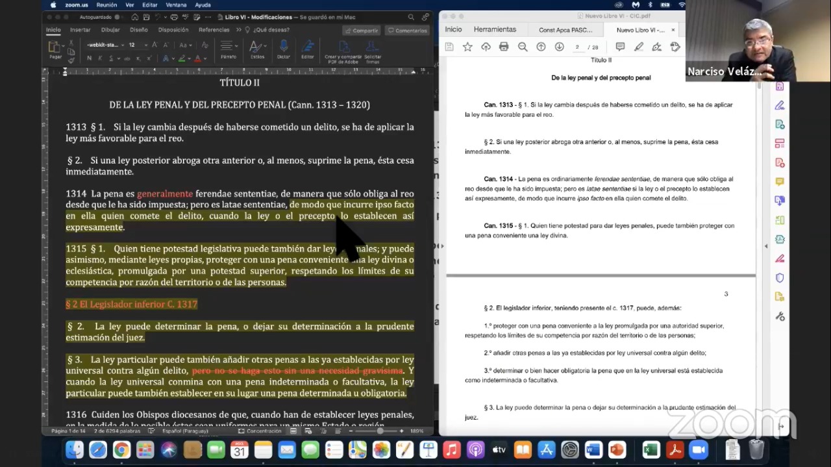Click the print icon in PDF toolbar
831x467 pixels.
point(504,47)
